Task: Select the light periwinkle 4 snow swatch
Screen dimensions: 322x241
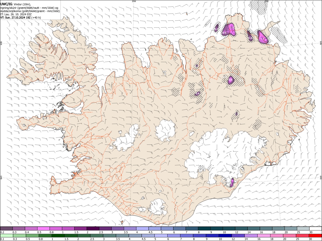Action: [x=142, y=228]
